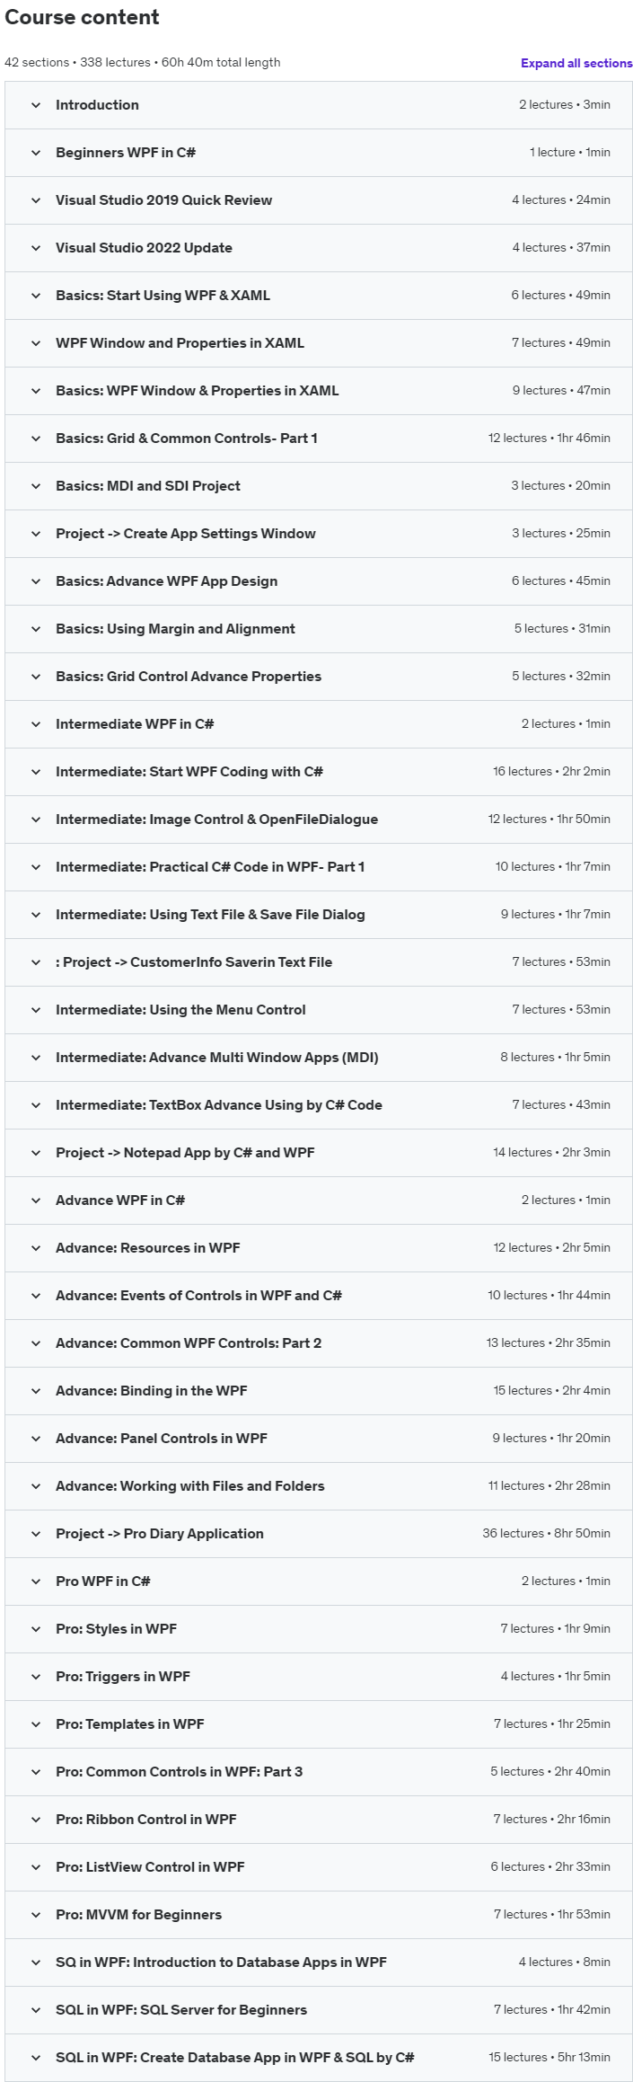Click '36 lectures • 8hr 50min' text
Viewport: 633px width, 2082px height.
click(546, 1534)
